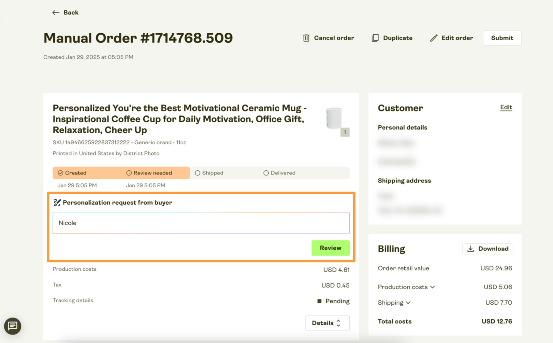Download the billing document

click(x=487, y=249)
